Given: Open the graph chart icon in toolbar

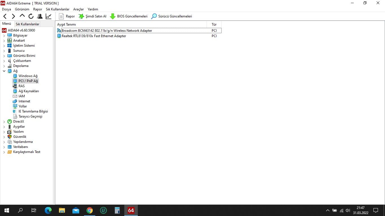Looking at the screenshot, I should pyautogui.click(x=48, y=16).
